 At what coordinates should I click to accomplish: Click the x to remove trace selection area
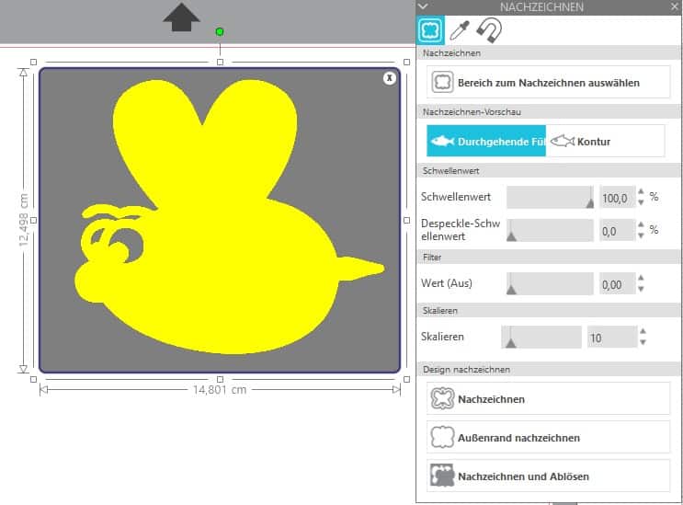click(x=390, y=78)
